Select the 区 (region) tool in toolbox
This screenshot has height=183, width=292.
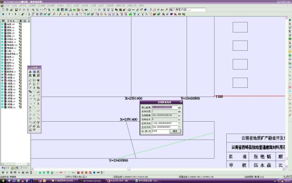coord(38,72)
